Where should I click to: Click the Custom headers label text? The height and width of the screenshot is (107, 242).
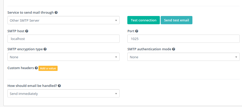tap(21, 68)
